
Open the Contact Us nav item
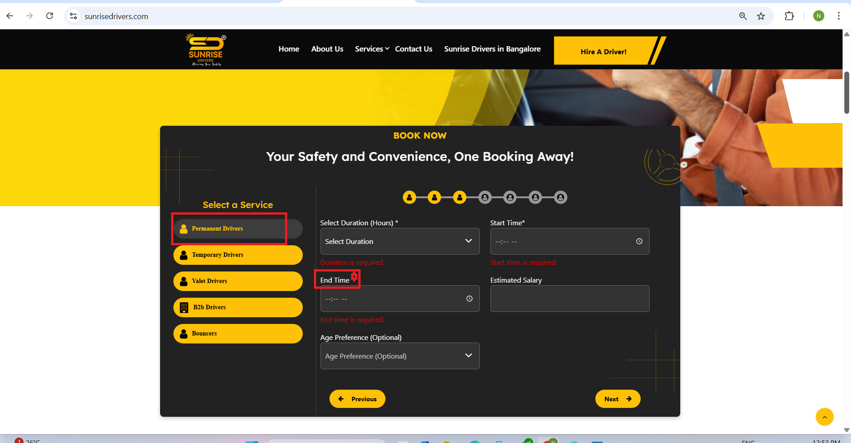pos(413,49)
